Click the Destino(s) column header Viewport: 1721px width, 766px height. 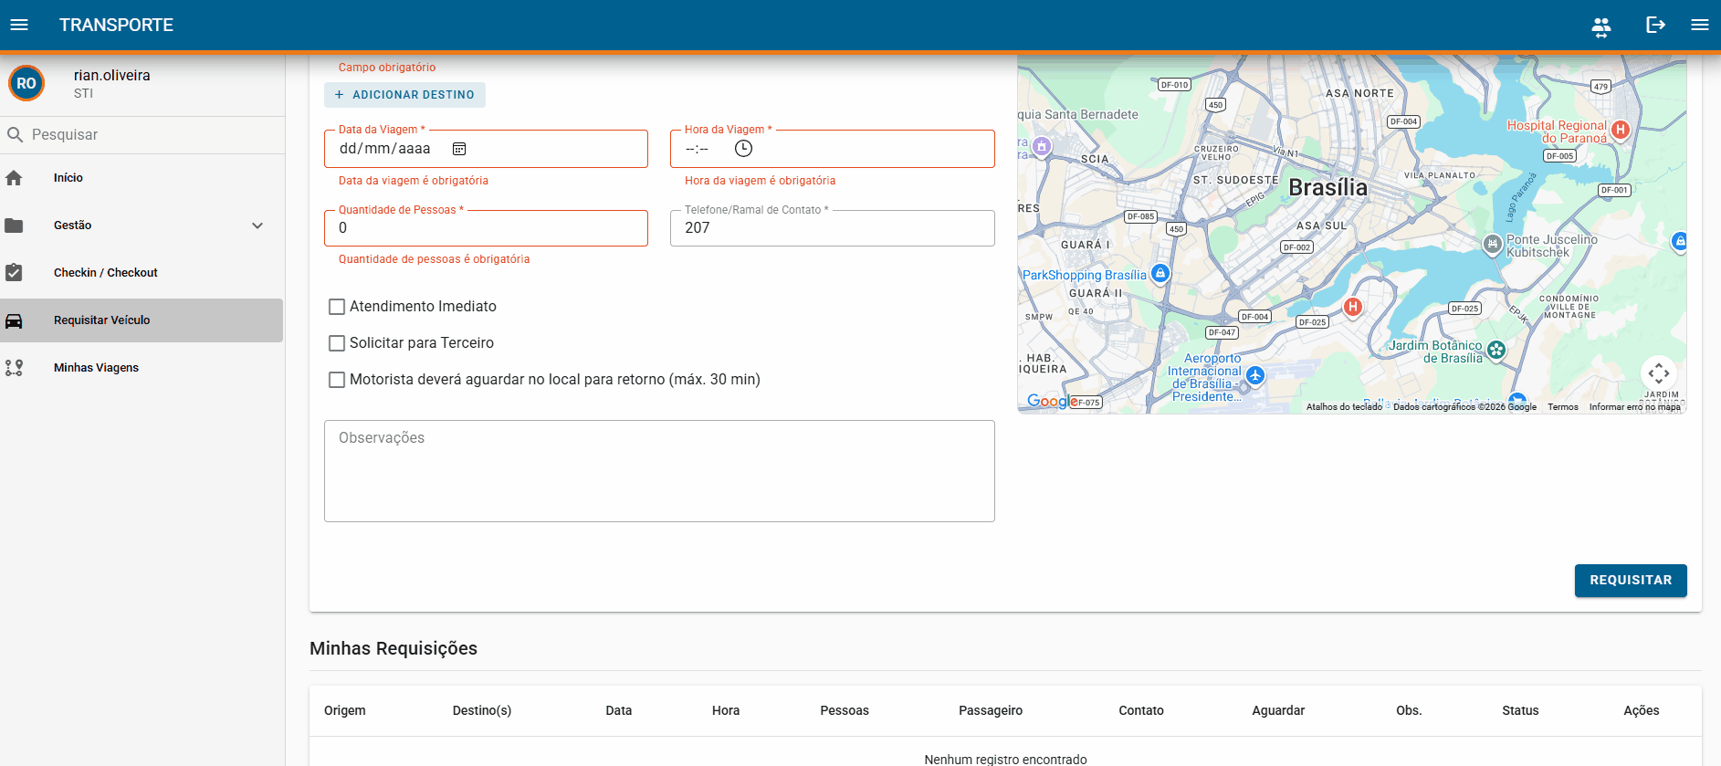point(482,710)
